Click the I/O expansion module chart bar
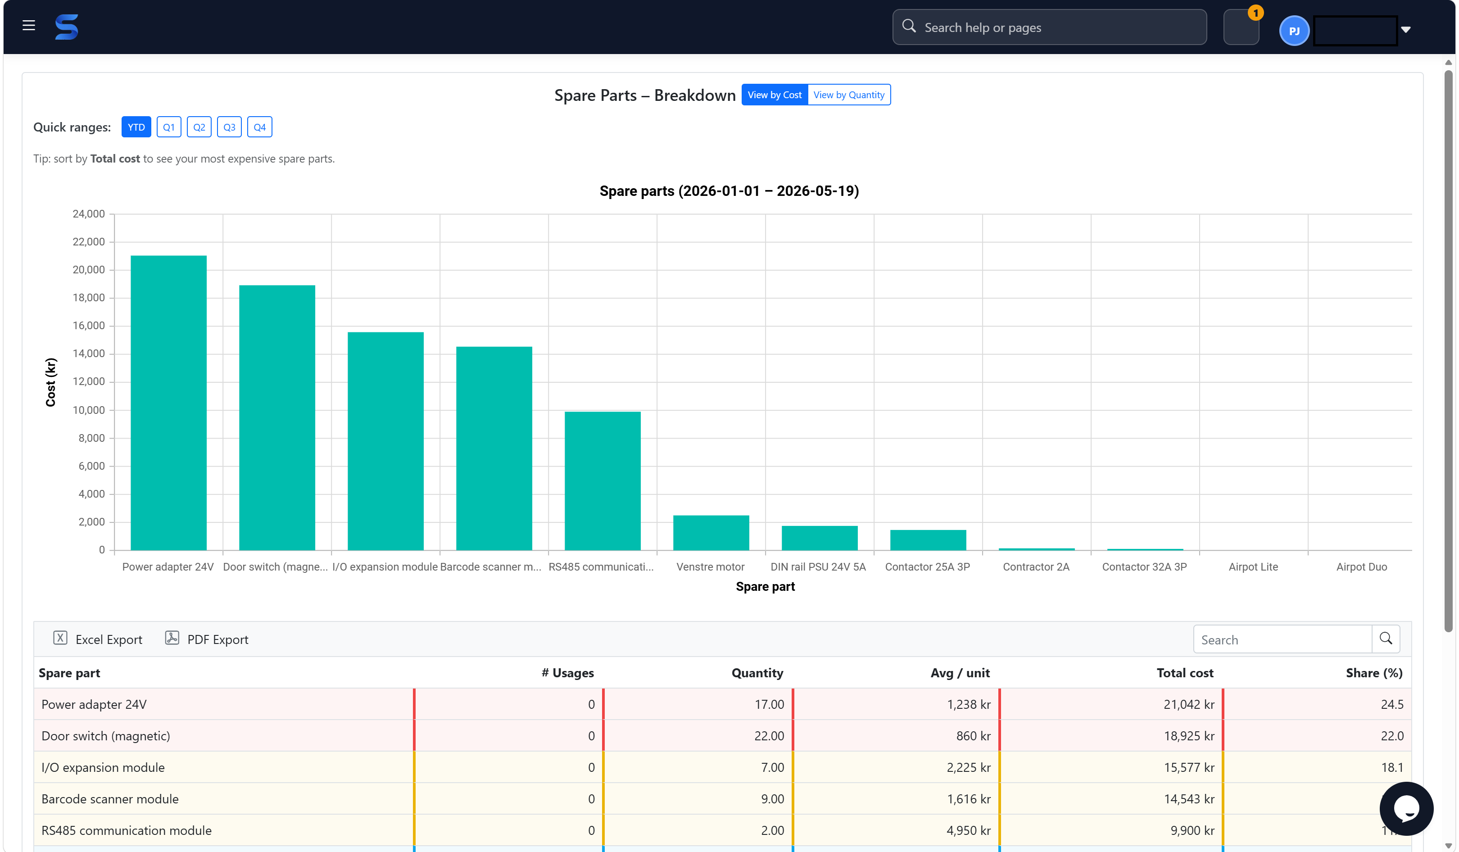Image resolution: width=1459 pixels, height=852 pixels. click(x=385, y=441)
